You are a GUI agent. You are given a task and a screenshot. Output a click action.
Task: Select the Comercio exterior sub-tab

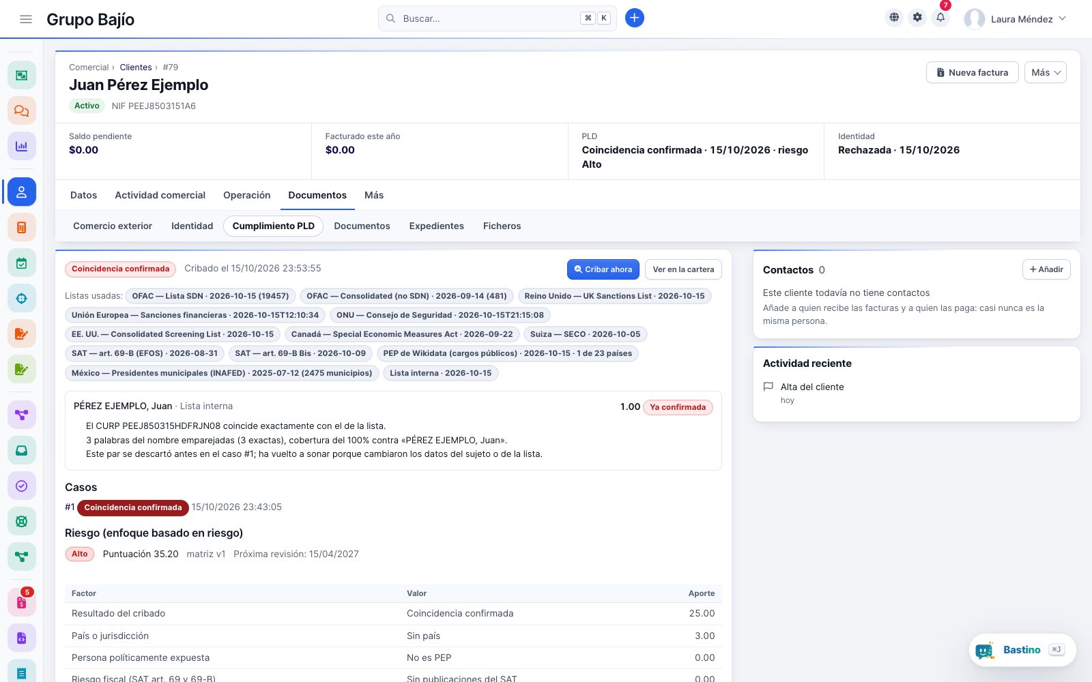tap(113, 226)
